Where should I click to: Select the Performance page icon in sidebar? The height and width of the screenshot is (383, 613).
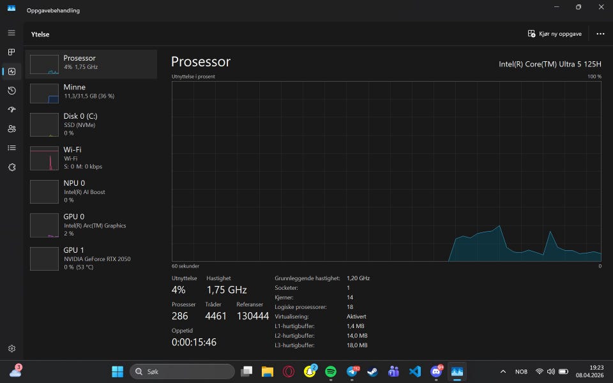click(x=11, y=71)
